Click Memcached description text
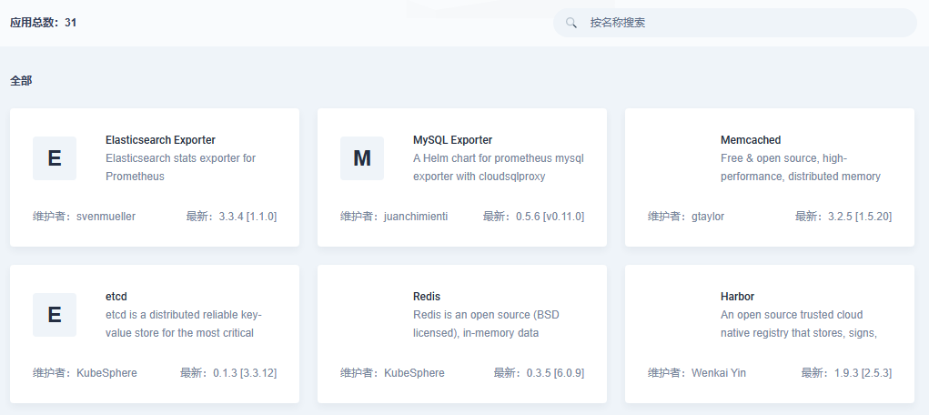The width and height of the screenshot is (929, 415). coord(800,167)
